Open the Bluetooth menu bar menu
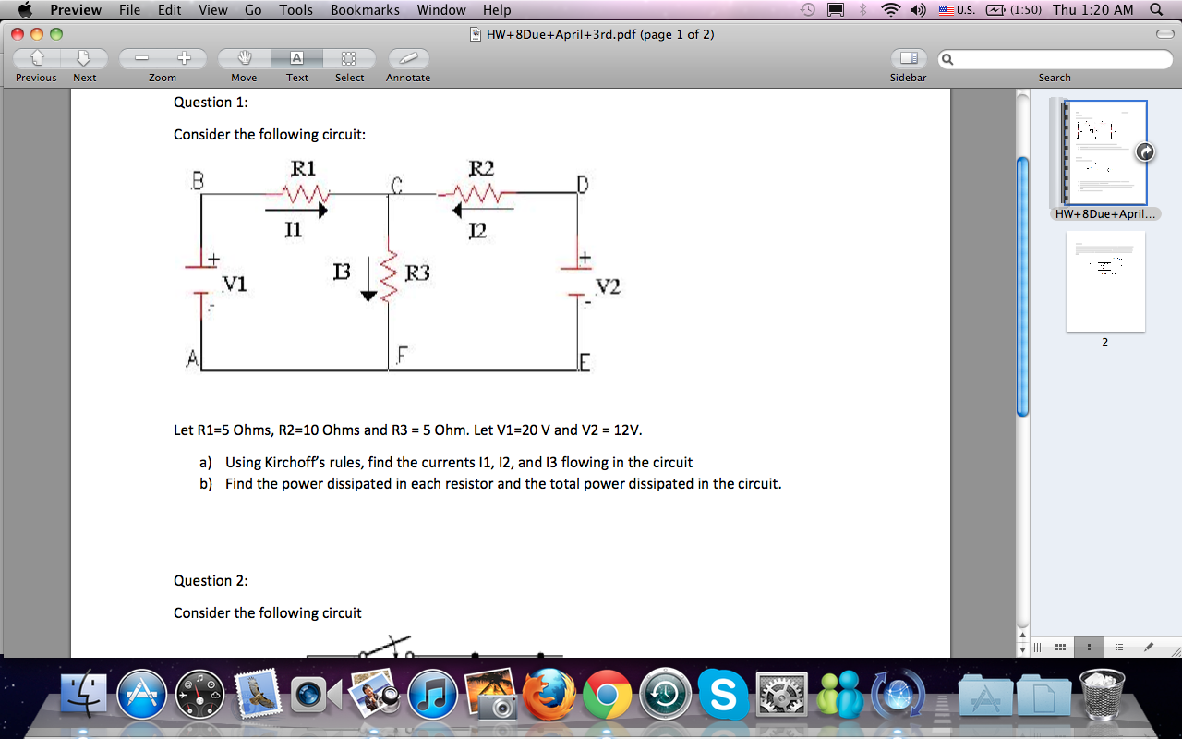The image size is (1182, 739). (862, 10)
